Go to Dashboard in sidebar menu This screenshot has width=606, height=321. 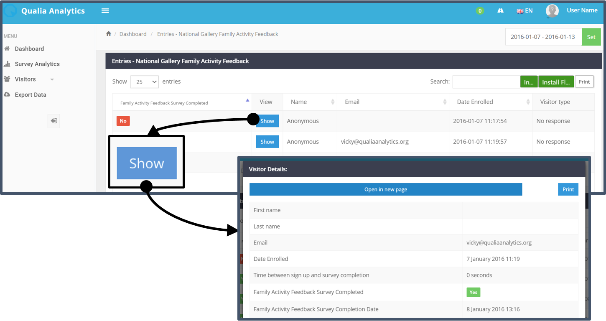pyautogui.click(x=29, y=49)
